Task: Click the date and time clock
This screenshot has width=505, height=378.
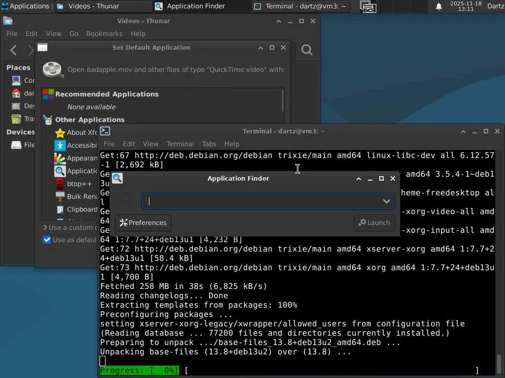Action: (466, 6)
